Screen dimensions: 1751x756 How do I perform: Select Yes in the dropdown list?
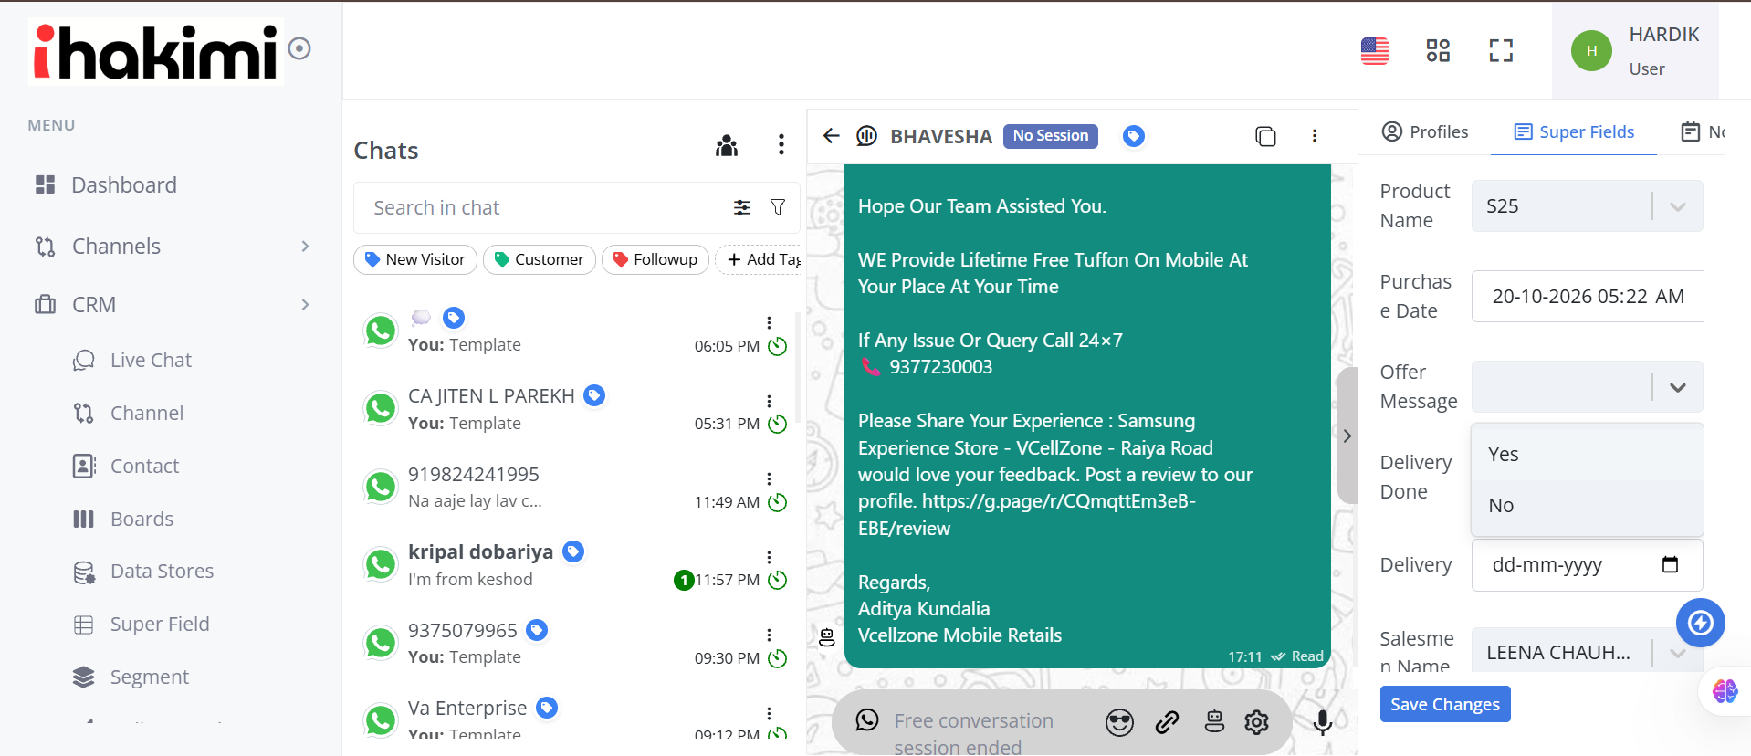(x=1587, y=455)
